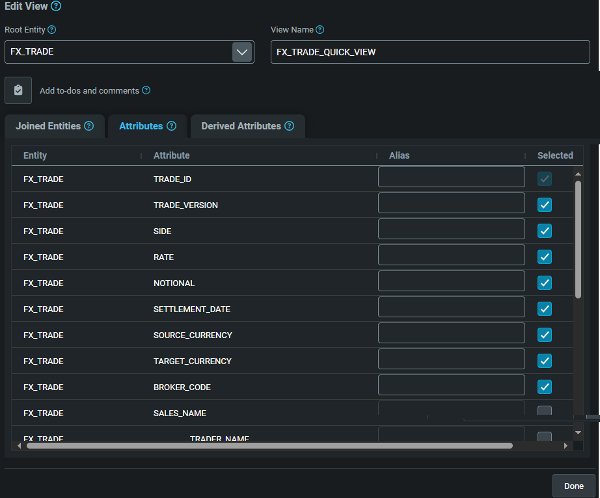Click the Add to-dos and comments label

click(x=89, y=90)
